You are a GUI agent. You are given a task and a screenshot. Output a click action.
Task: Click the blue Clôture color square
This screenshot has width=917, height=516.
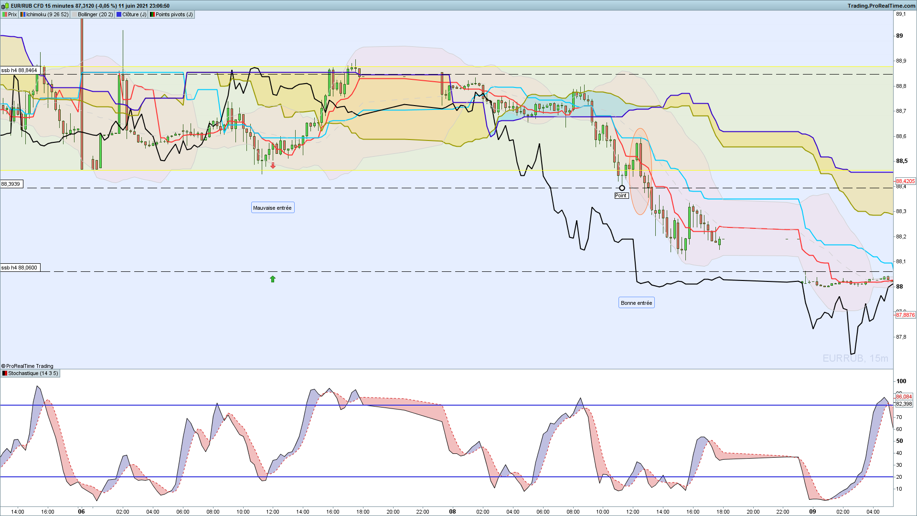(x=119, y=14)
